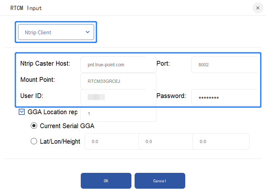The image size is (266, 196).
Task: Click the Latitude input field
Action: (x=111, y=141)
